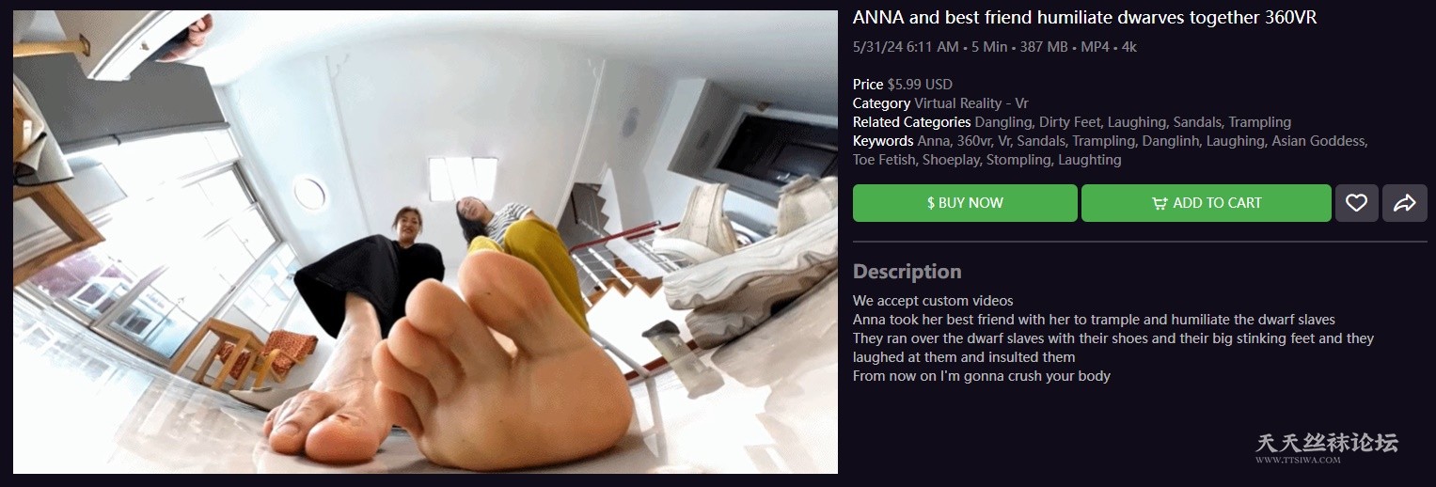The width and height of the screenshot is (1436, 487).
Task: Click the ADD TO CART button
Action: click(1207, 203)
